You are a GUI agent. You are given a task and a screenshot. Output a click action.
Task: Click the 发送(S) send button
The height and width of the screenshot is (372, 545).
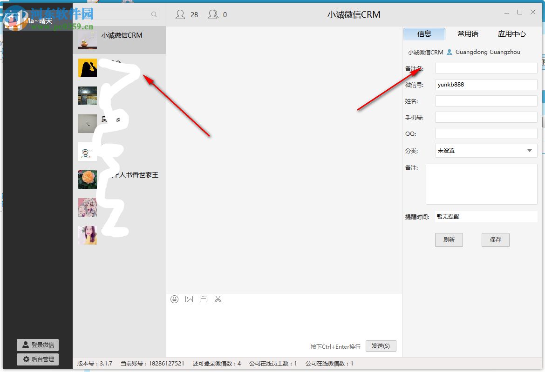pyautogui.click(x=381, y=346)
